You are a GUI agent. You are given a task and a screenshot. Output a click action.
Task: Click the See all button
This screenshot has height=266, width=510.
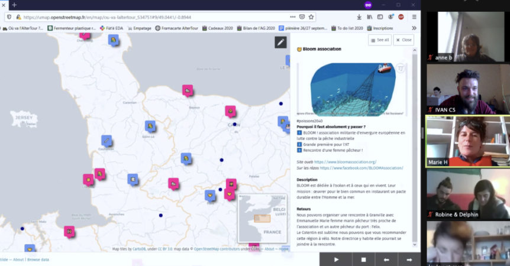[x=380, y=40]
